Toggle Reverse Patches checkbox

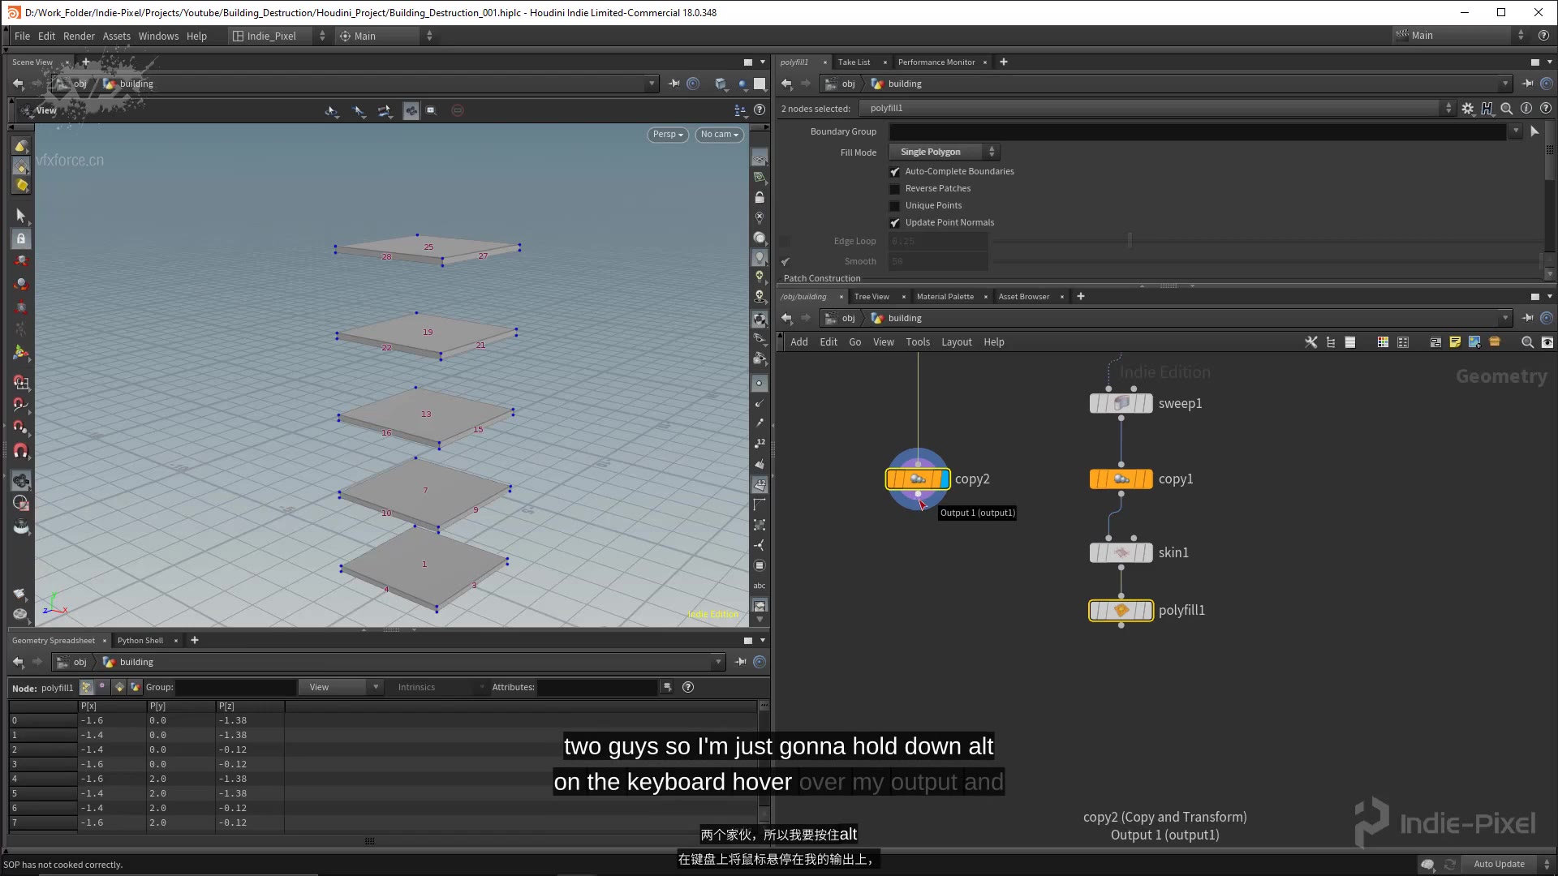tap(894, 188)
